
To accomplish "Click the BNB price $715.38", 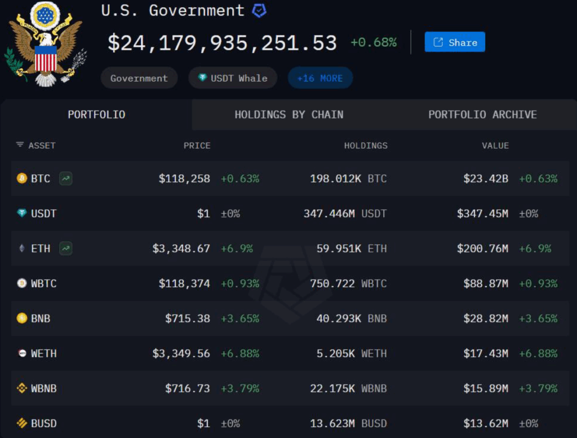I will (188, 318).
